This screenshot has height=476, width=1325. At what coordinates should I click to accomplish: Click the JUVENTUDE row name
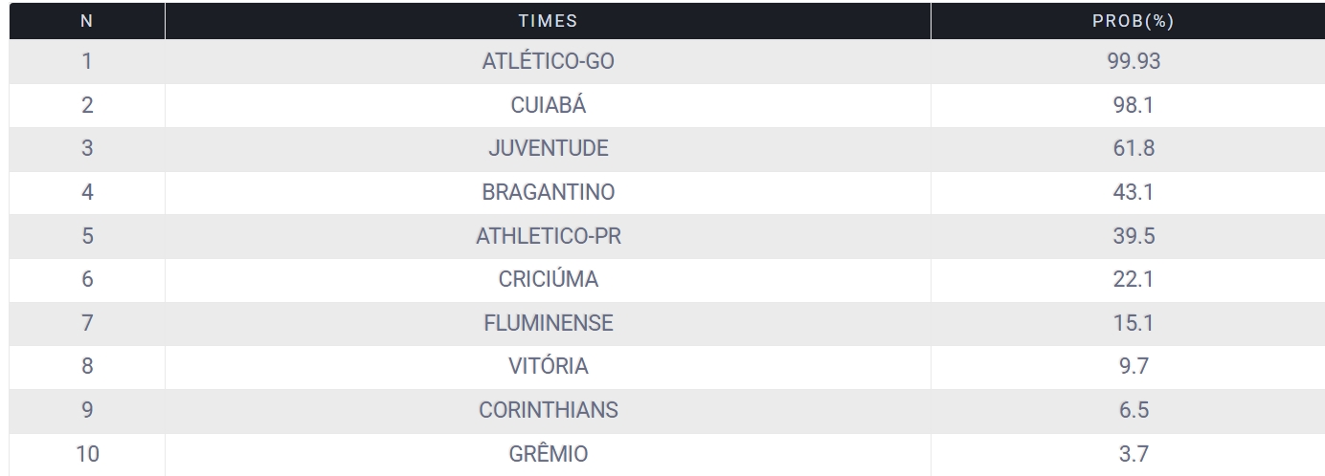(548, 149)
